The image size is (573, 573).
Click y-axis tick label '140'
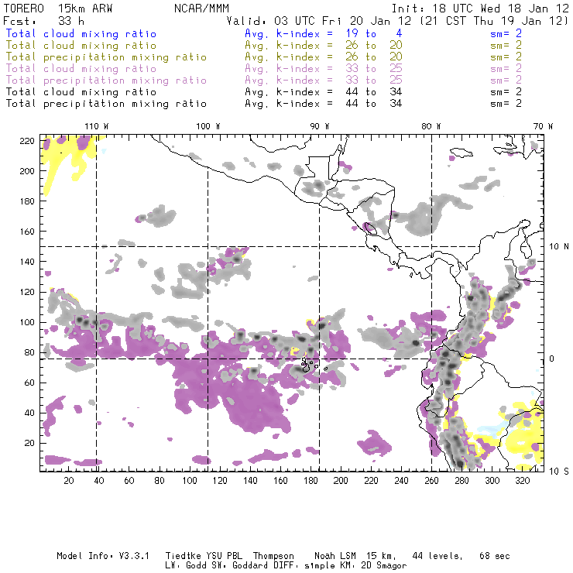click(x=27, y=262)
